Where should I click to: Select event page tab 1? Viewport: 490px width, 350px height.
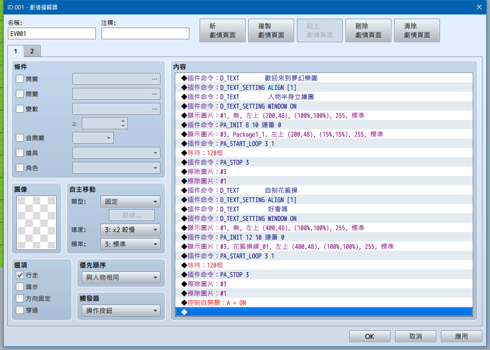15,51
